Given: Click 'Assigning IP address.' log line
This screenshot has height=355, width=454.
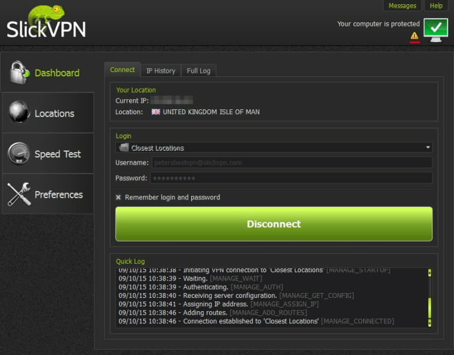Looking at the screenshot, I should click(219, 304).
